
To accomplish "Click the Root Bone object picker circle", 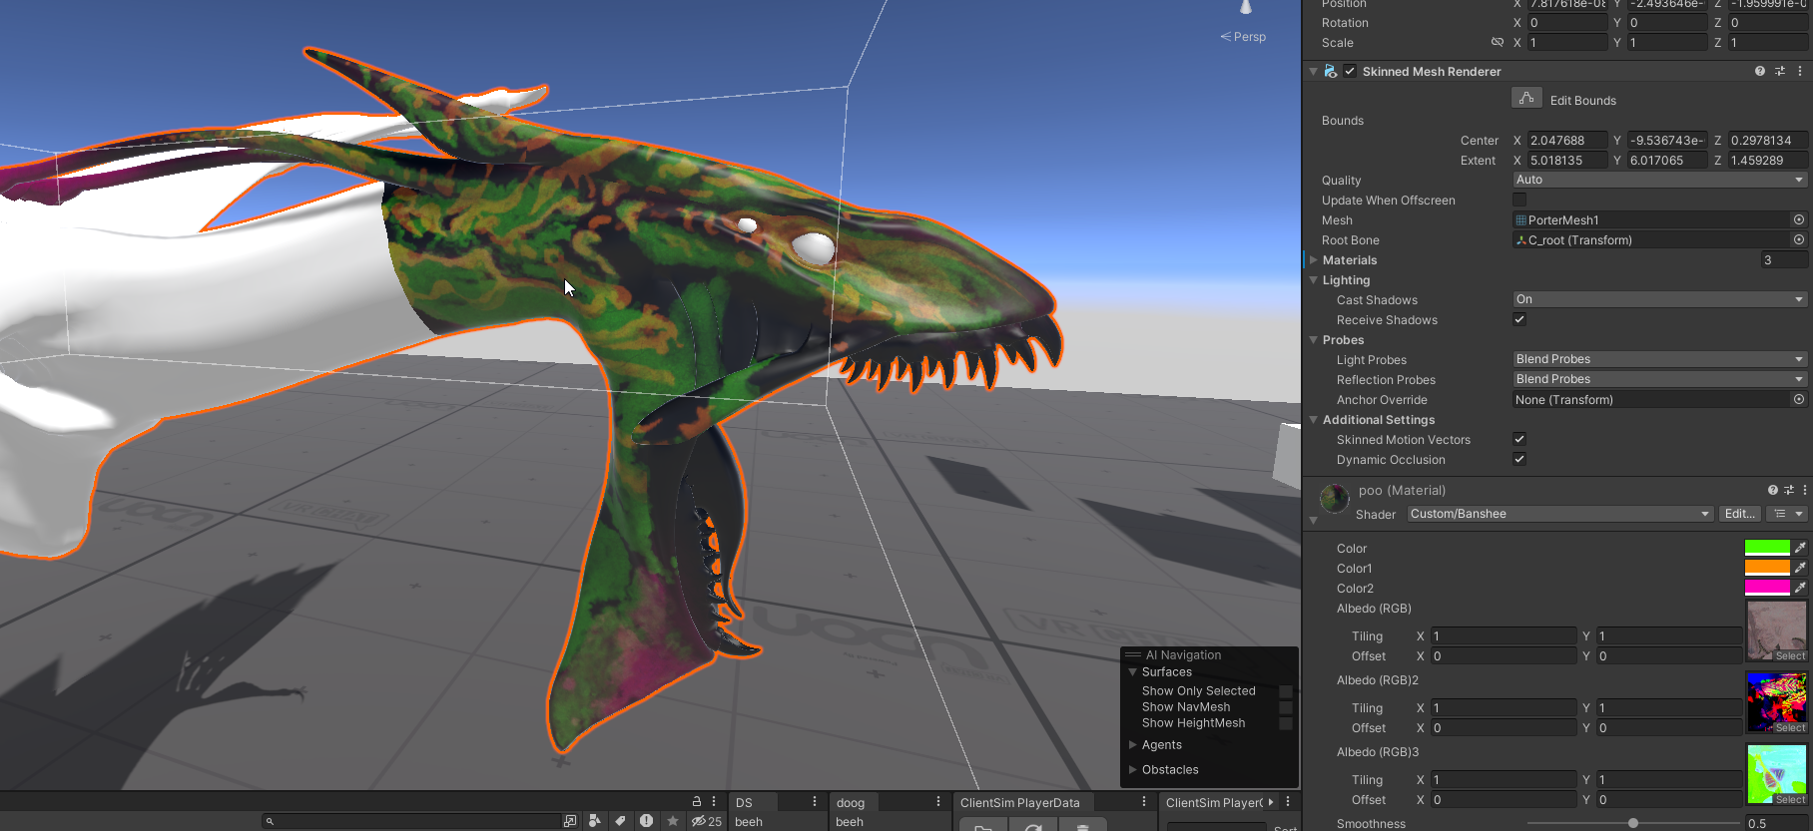I will 1799,240.
